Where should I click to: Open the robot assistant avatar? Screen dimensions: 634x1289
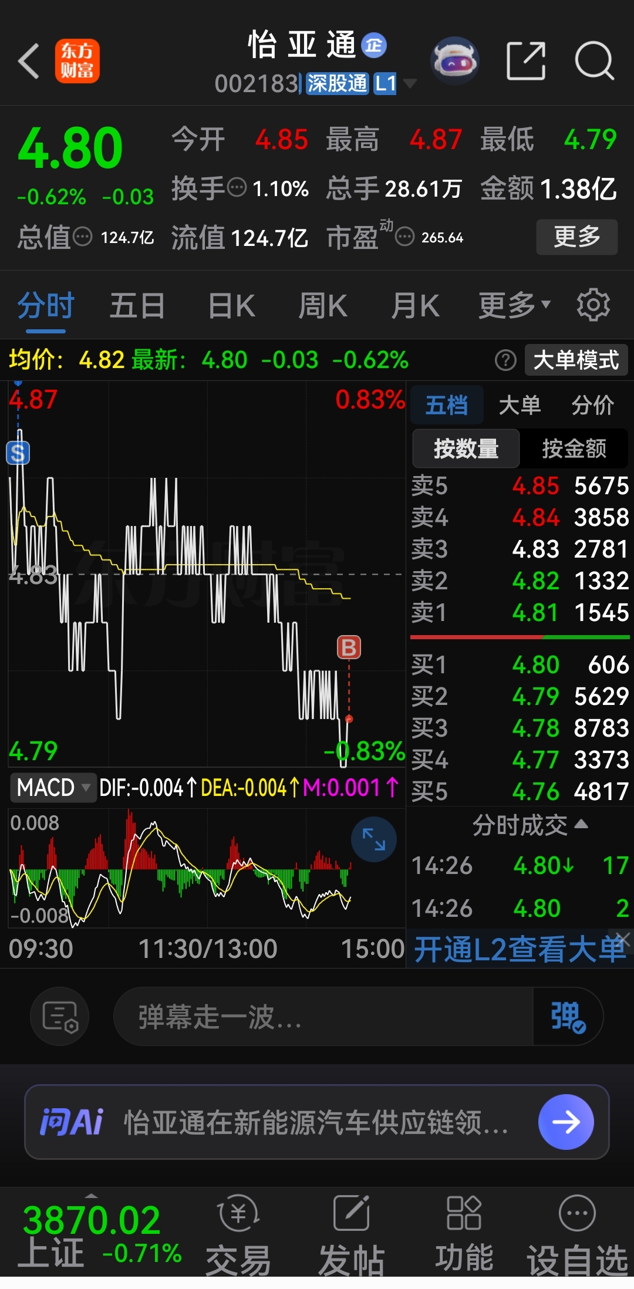(455, 60)
